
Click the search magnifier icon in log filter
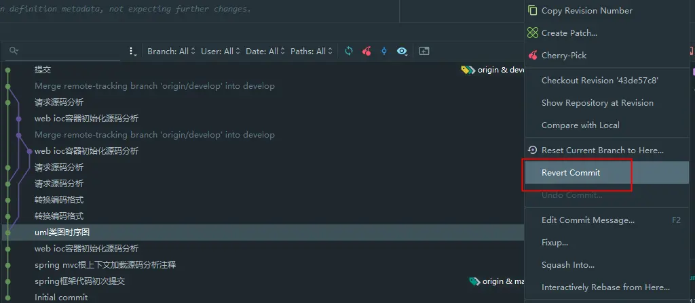14,51
